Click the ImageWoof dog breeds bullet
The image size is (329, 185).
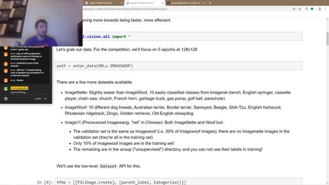(173, 110)
